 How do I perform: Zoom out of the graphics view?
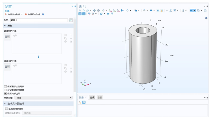[84, 10]
